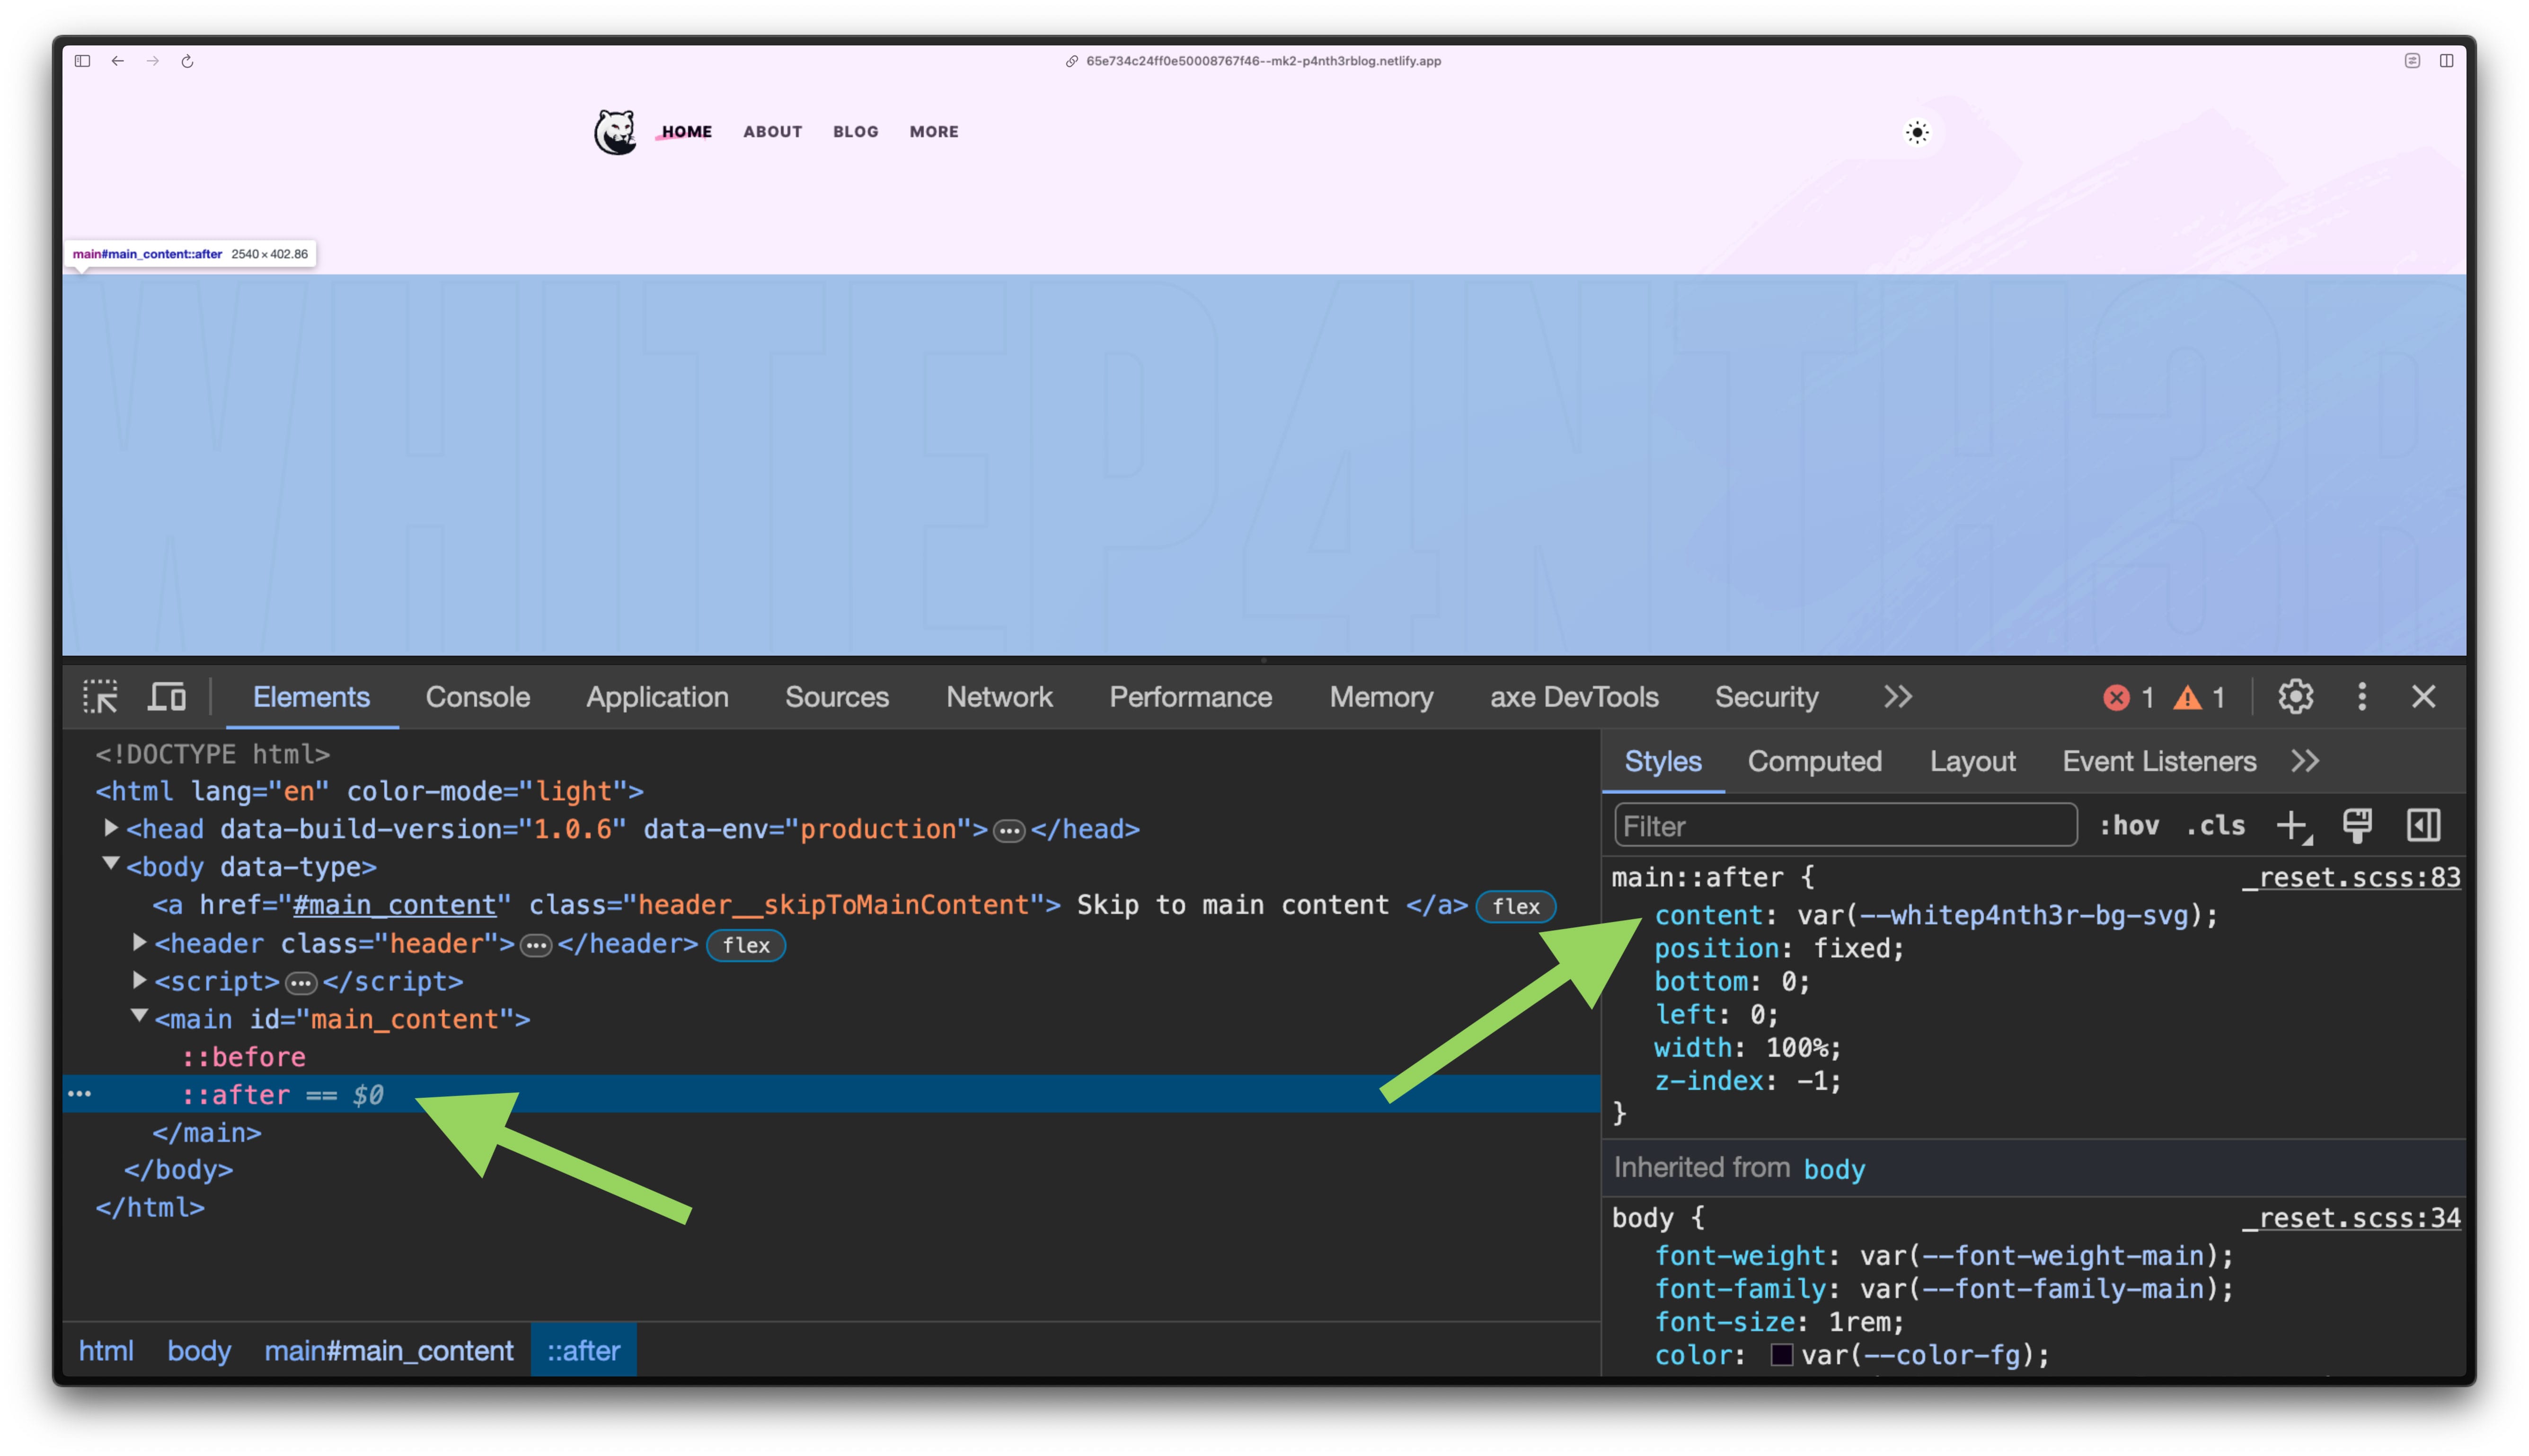Expand the head element node
This screenshot has width=2529, height=1456.
pyautogui.click(x=111, y=828)
